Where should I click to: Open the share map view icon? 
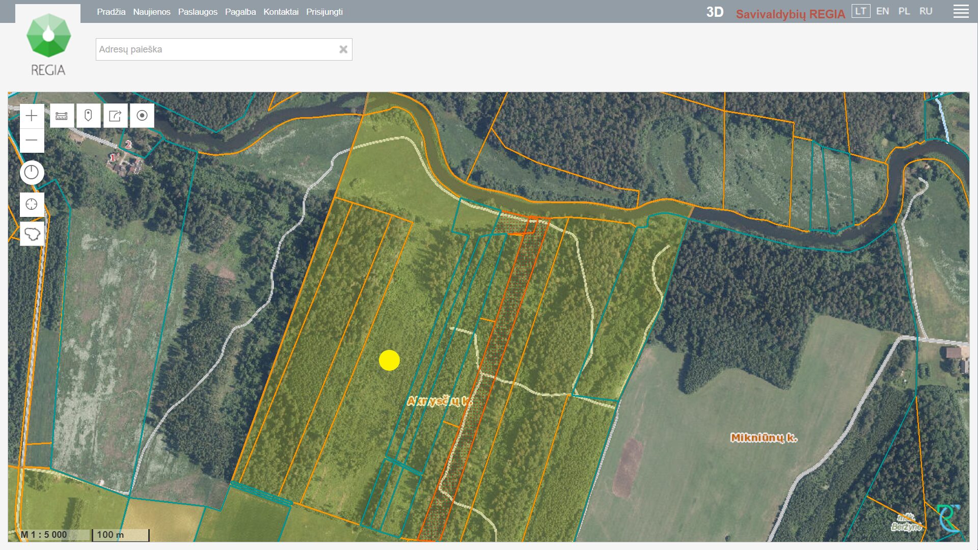115,115
